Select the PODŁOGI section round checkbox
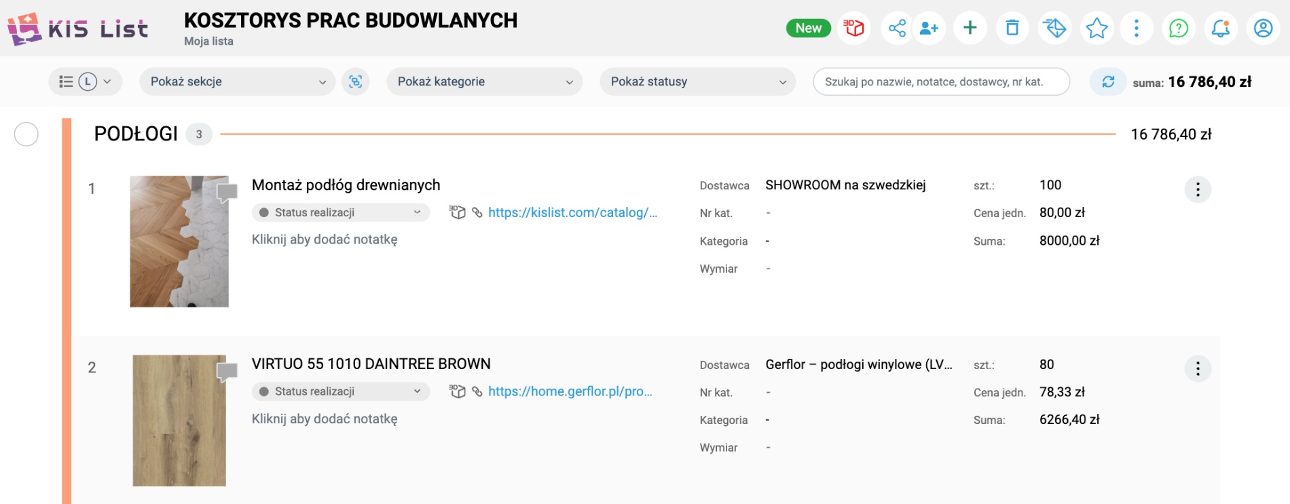Screen dimensions: 1290x504 [x=26, y=134]
